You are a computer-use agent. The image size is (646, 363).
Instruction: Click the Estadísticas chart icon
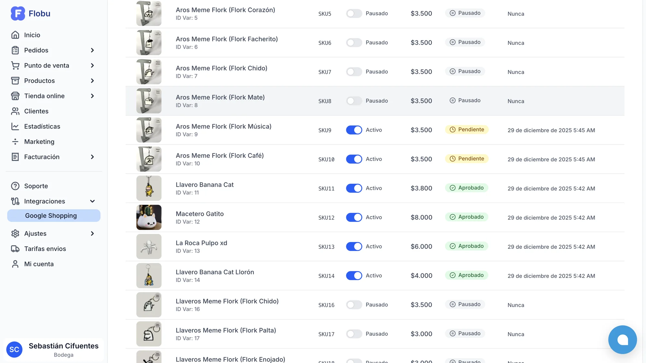pos(15,126)
